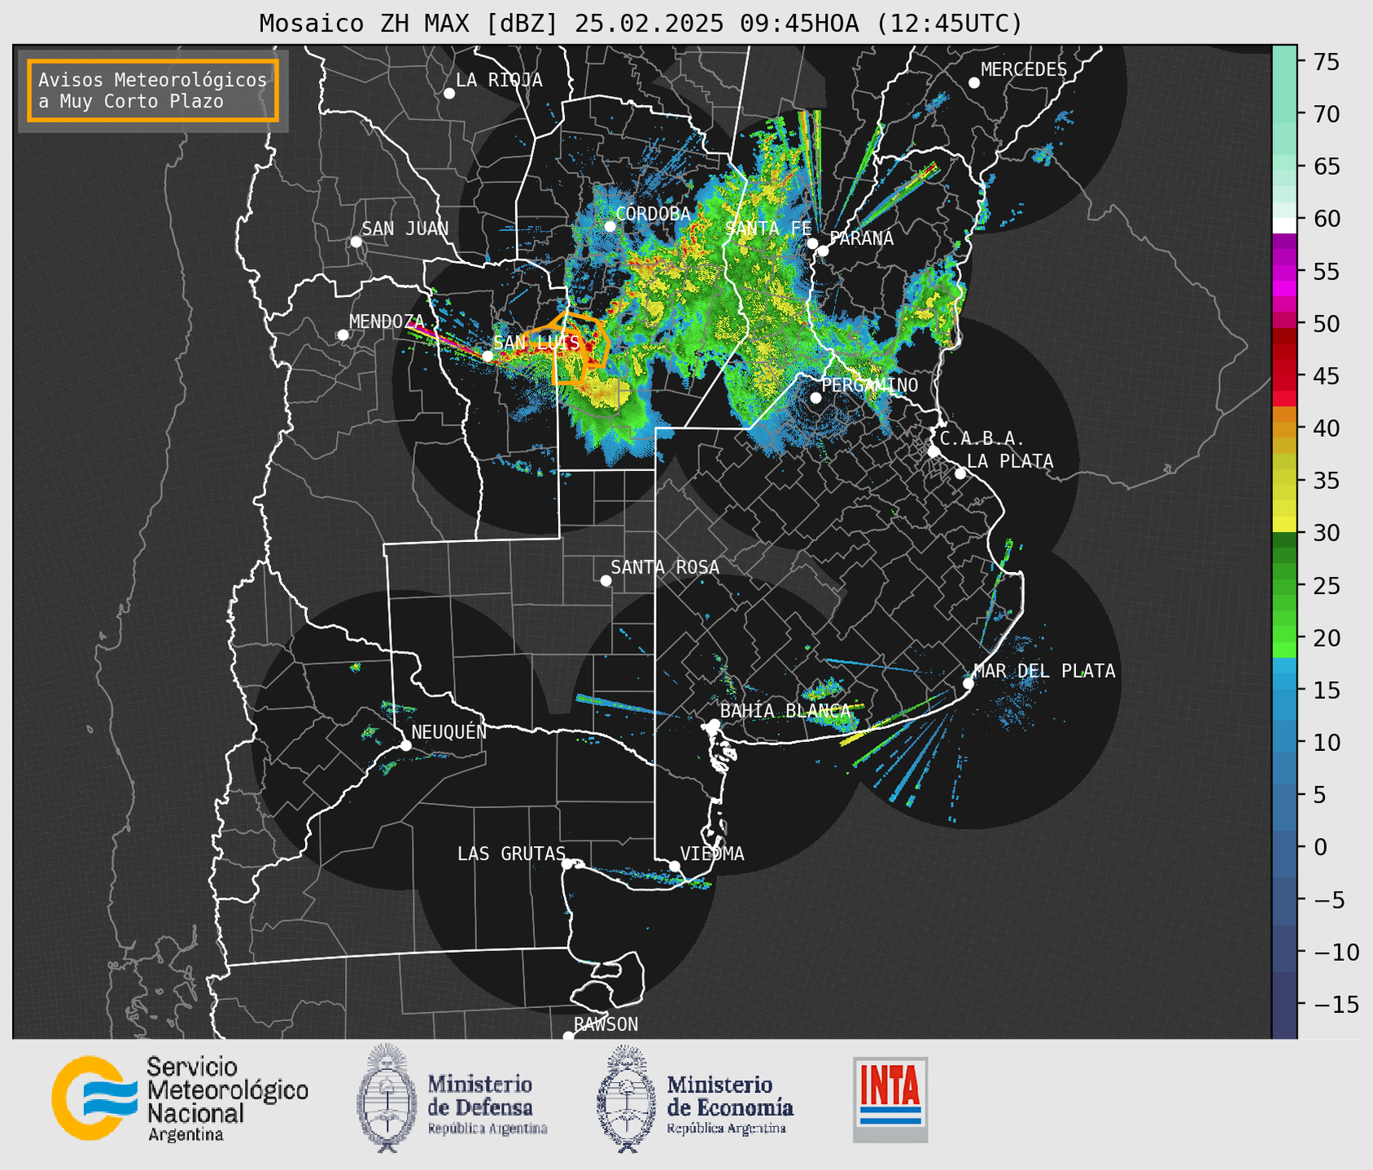Click the MAR DEL PLATA label text
This screenshot has height=1170, width=1373.
coord(1045,671)
